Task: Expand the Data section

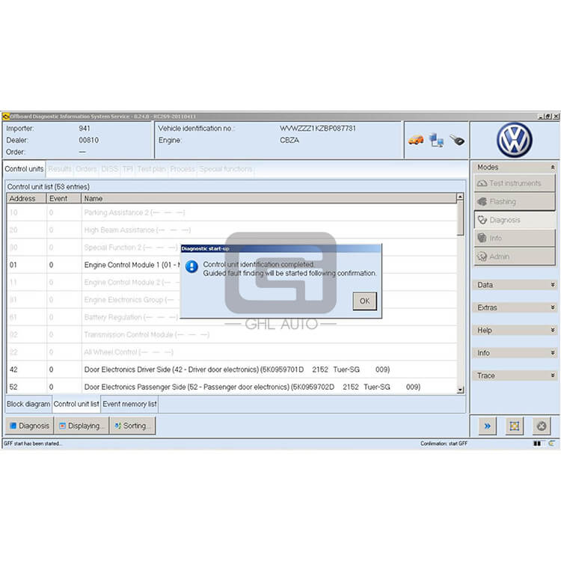Action: click(553, 285)
